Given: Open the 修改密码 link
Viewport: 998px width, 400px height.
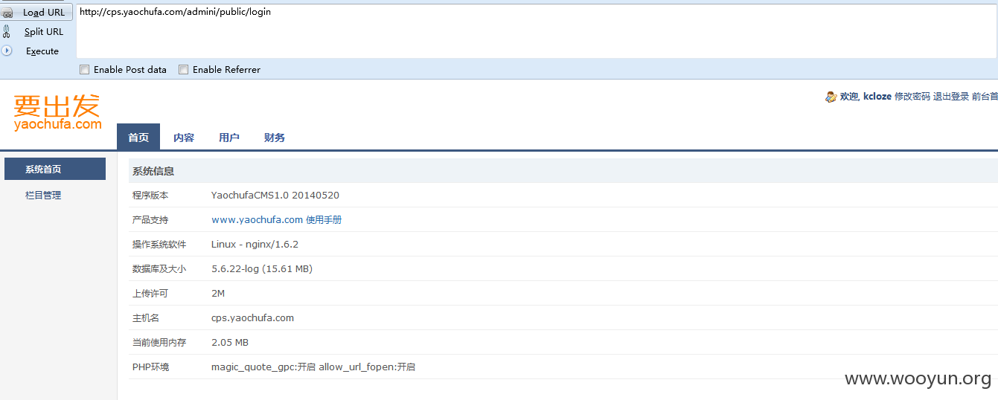Looking at the screenshot, I should [x=912, y=97].
